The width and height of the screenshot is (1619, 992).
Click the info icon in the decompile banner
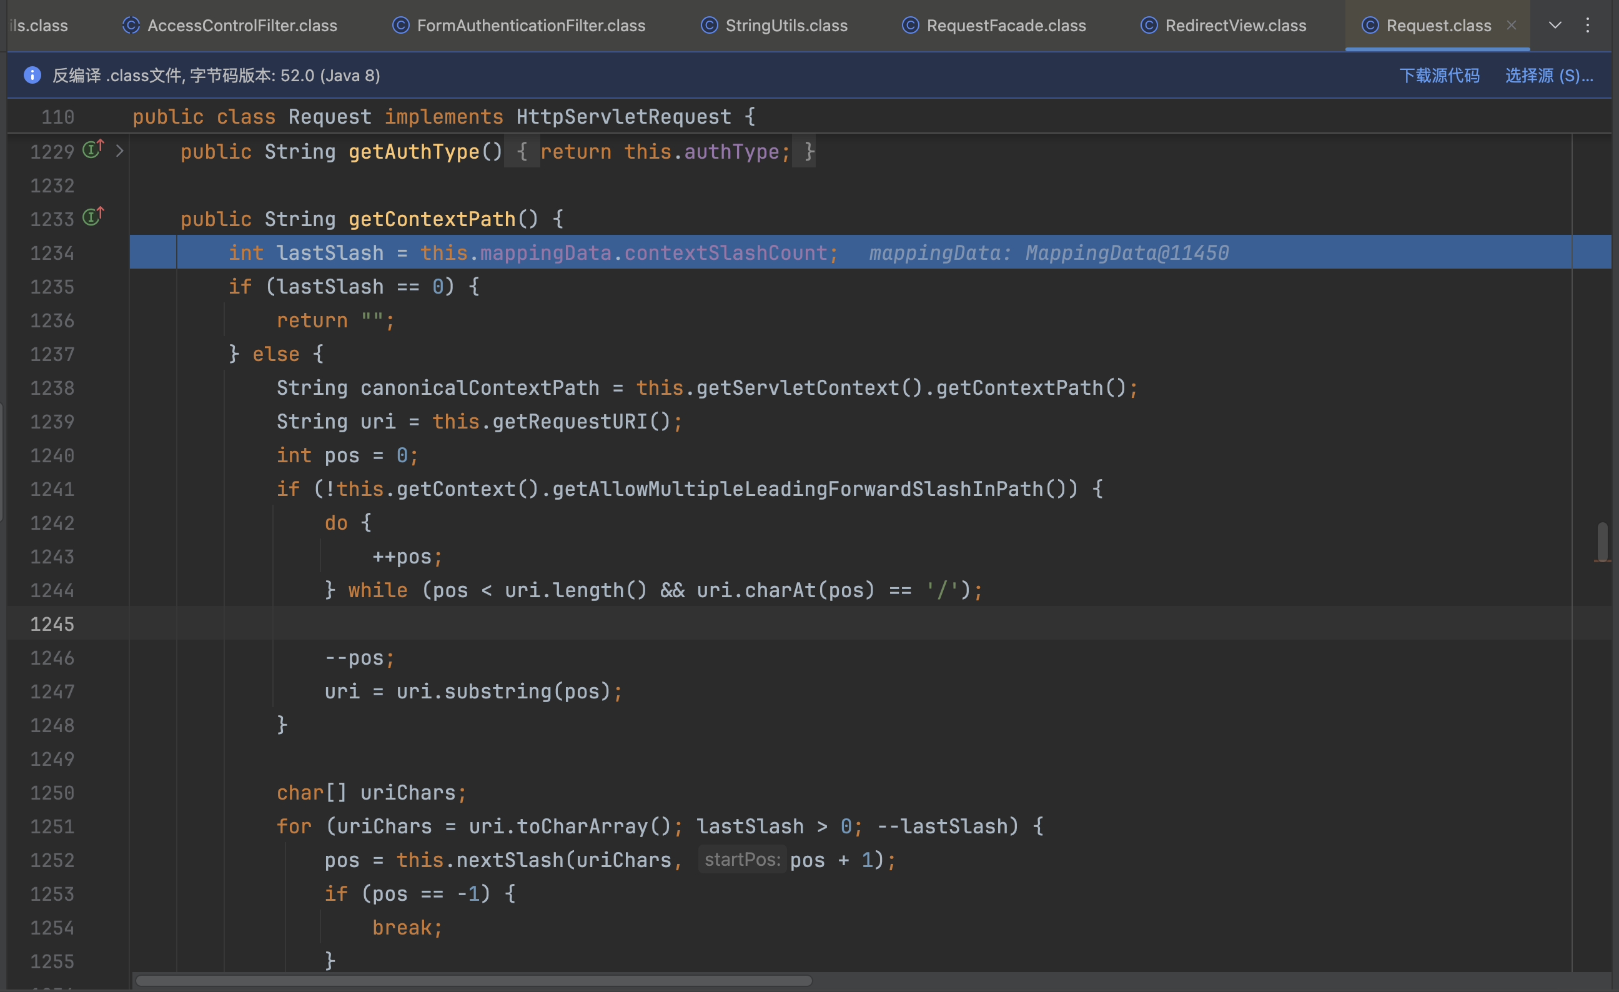(x=32, y=76)
